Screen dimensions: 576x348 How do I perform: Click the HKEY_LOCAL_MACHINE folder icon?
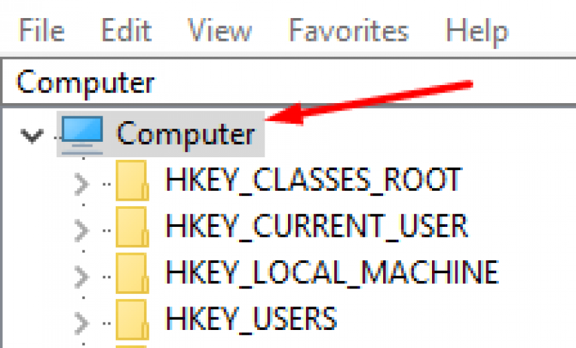tap(132, 273)
